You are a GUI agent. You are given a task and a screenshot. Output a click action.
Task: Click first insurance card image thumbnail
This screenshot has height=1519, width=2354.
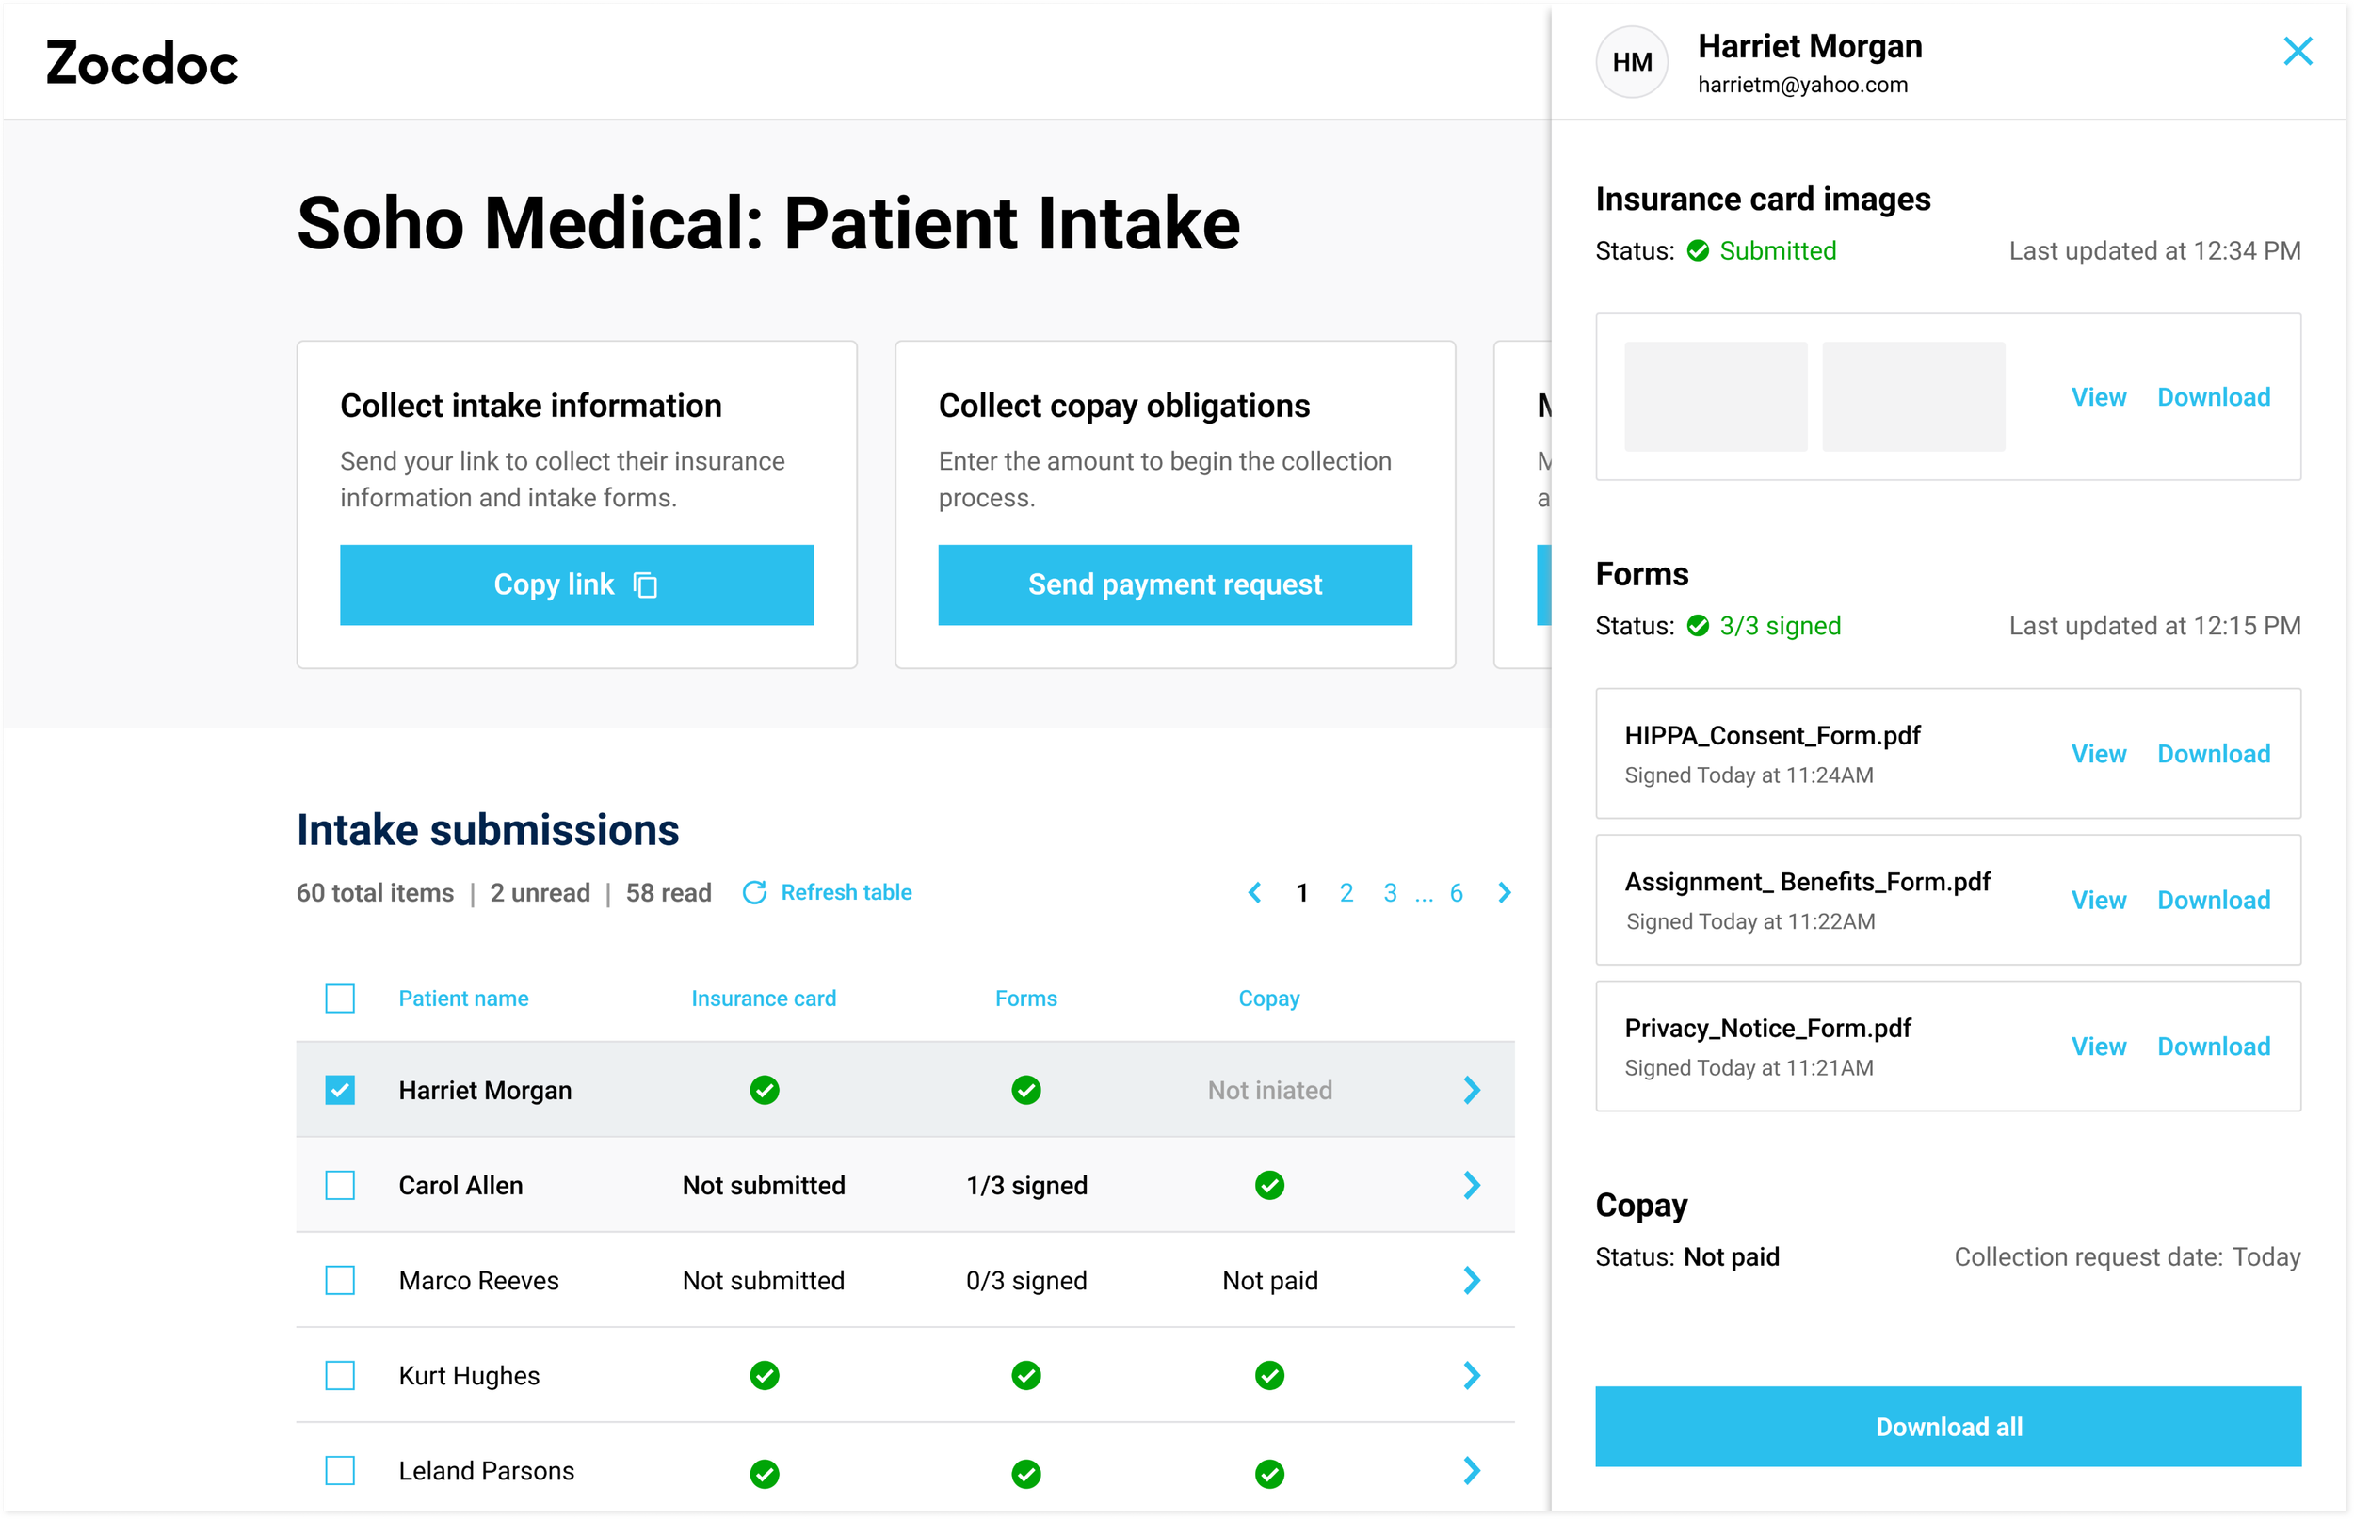click(x=1715, y=396)
